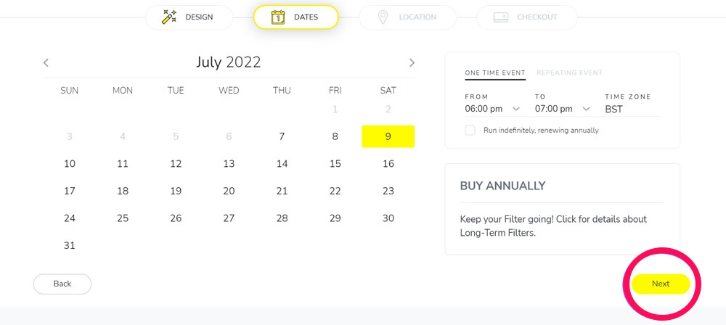The width and height of the screenshot is (726, 325).
Task: Select July 9 highlighted date
Action: point(388,136)
